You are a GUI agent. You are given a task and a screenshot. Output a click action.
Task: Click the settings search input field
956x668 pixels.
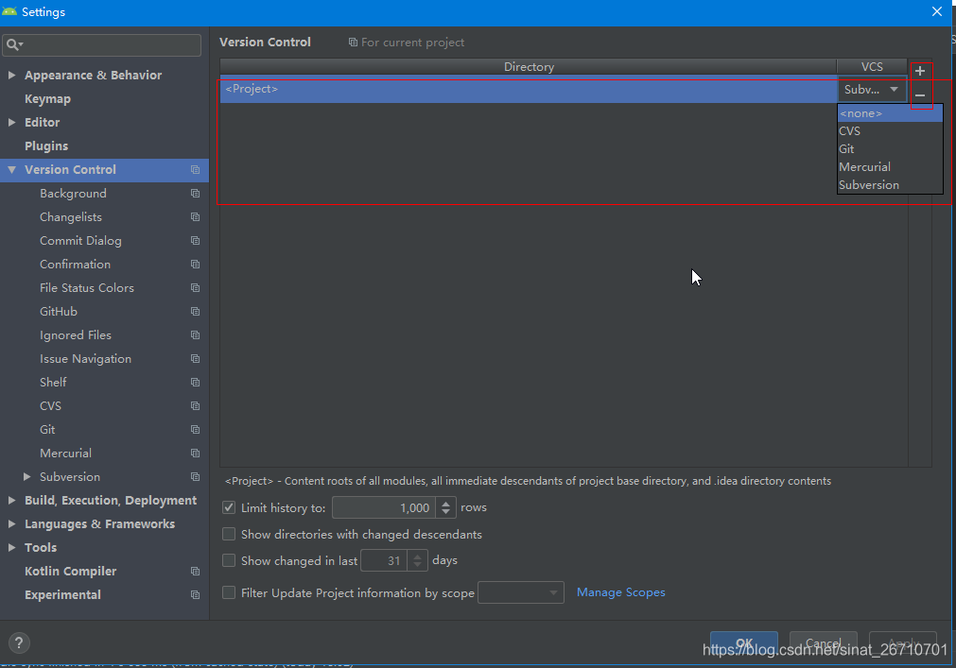(x=102, y=44)
